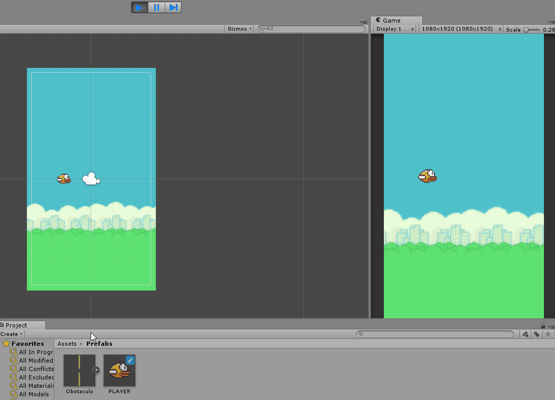The width and height of the screenshot is (555, 400).
Task: Click the Step frame button
Action: tap(173, 7)
